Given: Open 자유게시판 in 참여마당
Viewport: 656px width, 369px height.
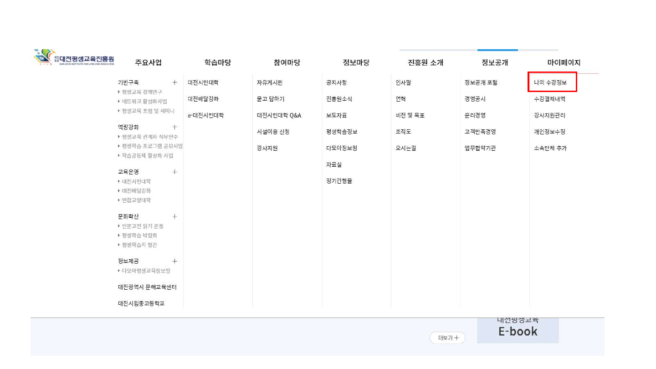Looking at the screenshot, I should coord(270,82).
